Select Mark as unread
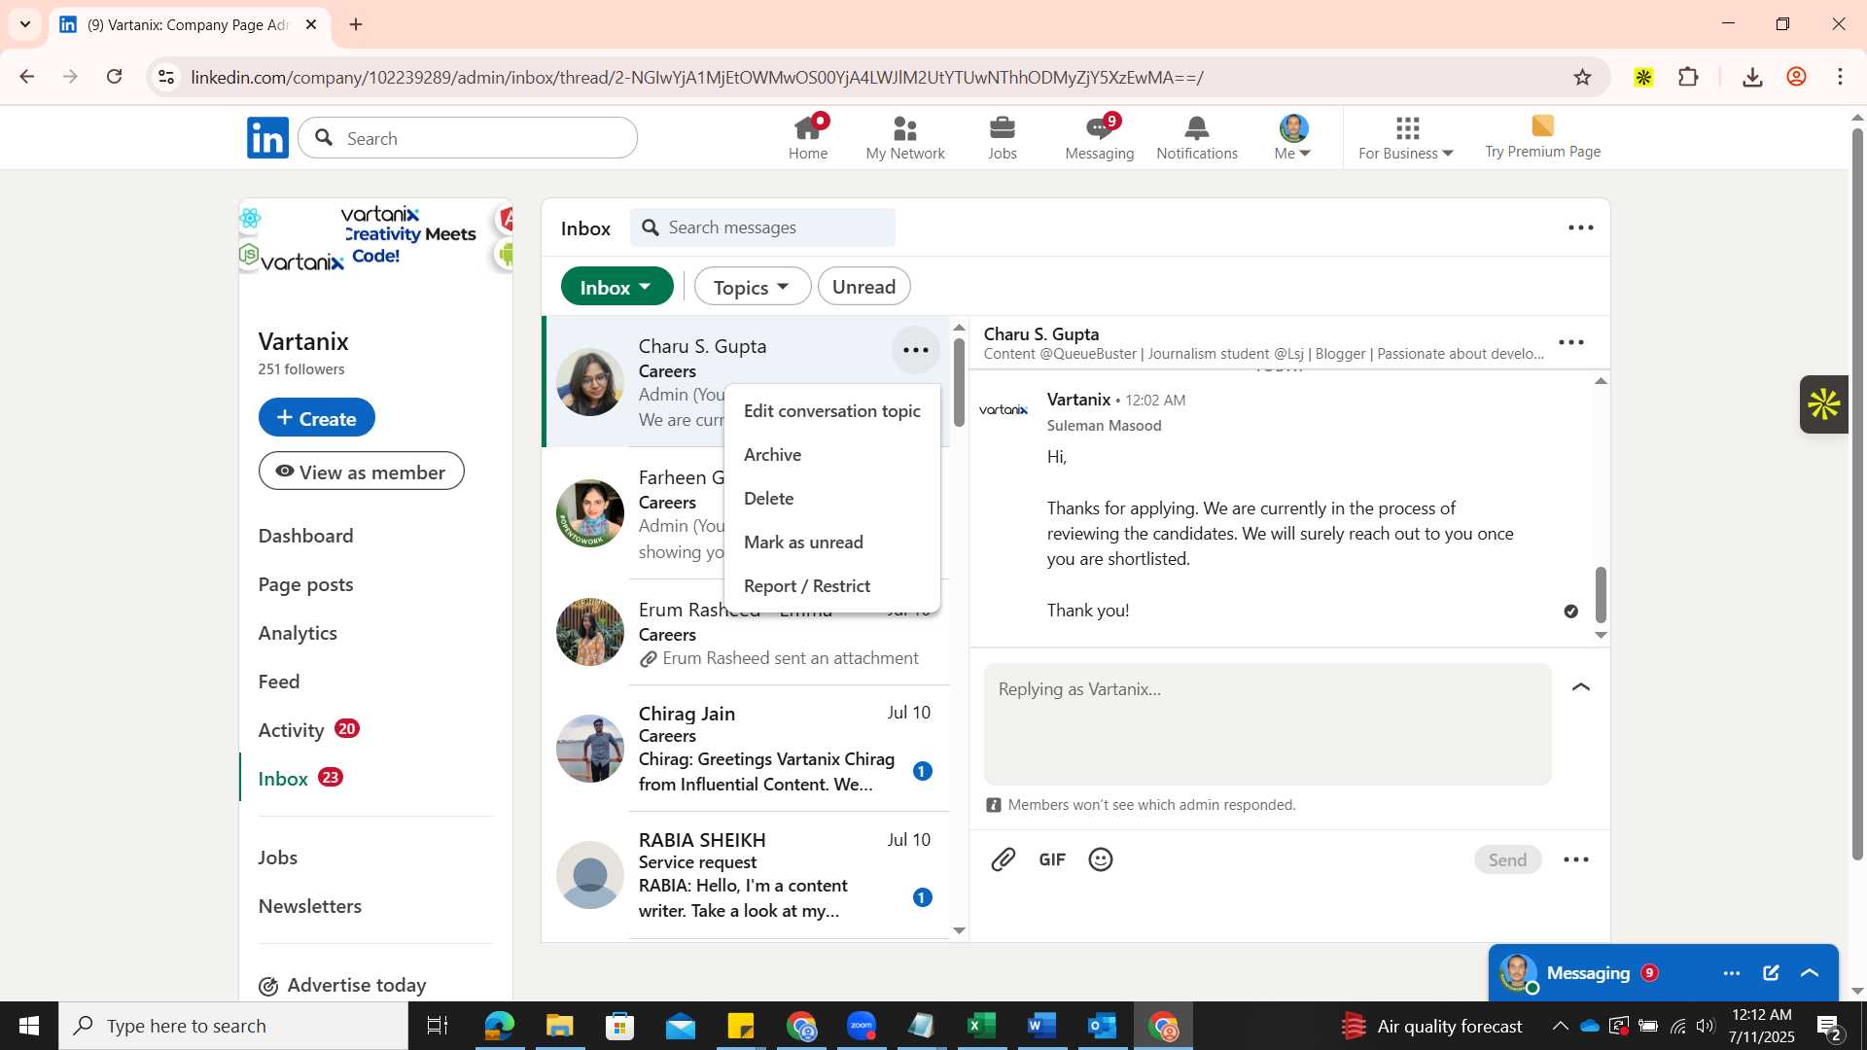The width and height of the screenshot is (1867, 1050). (x=832, y=542)
